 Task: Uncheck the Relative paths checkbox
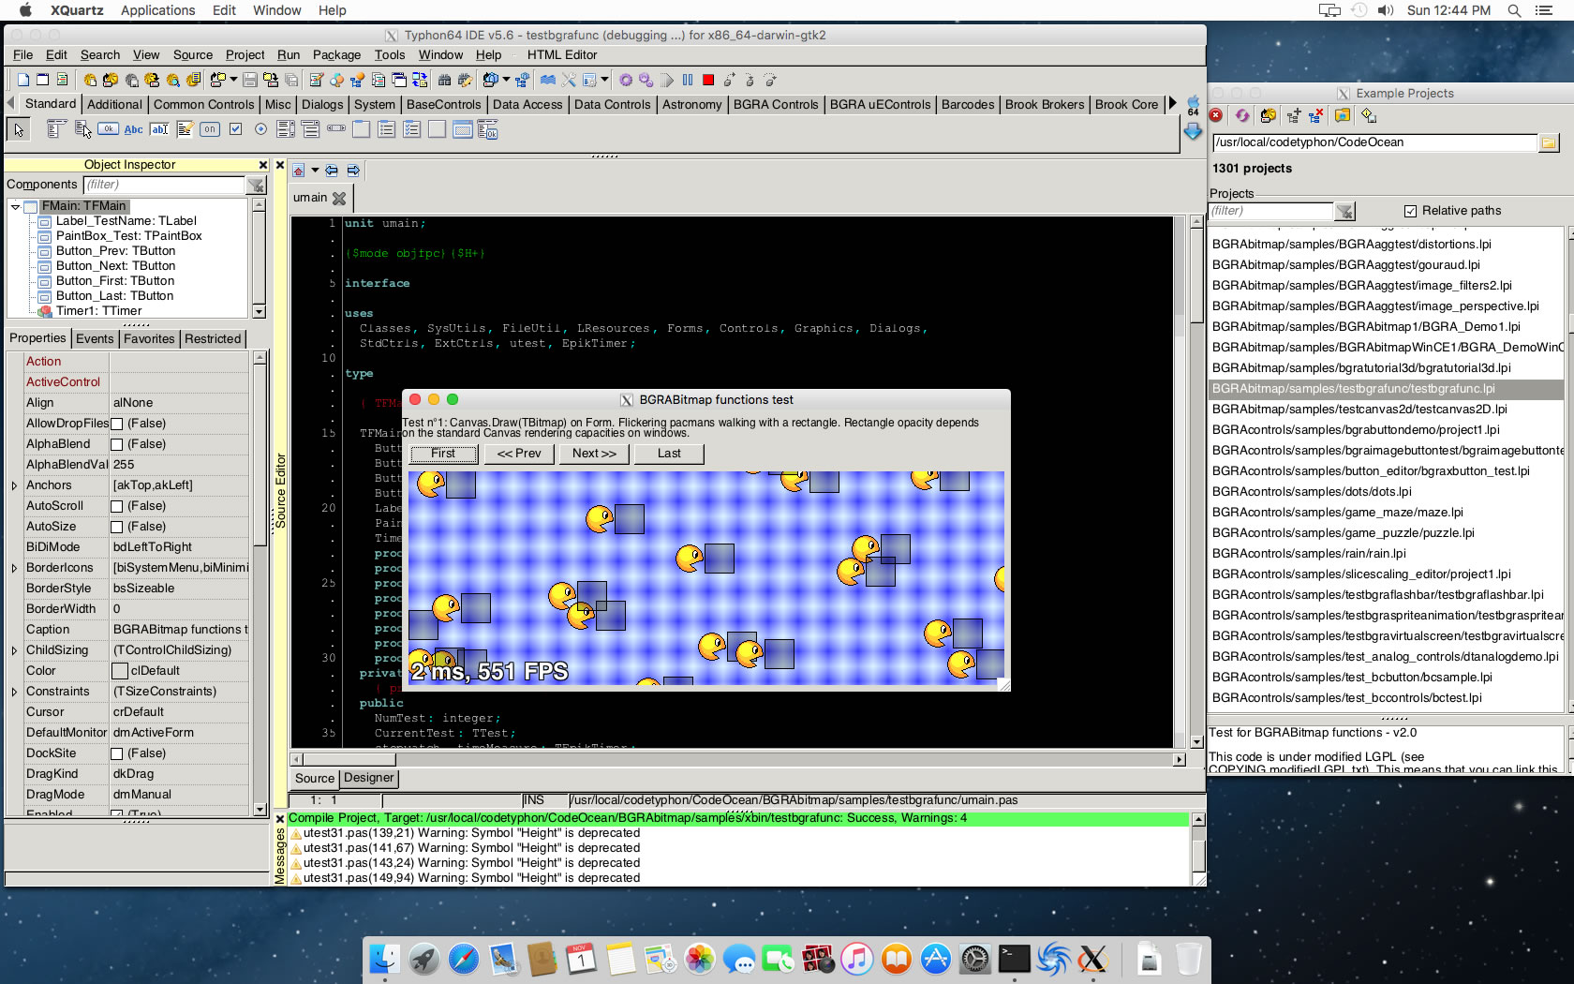[1410, 211]
